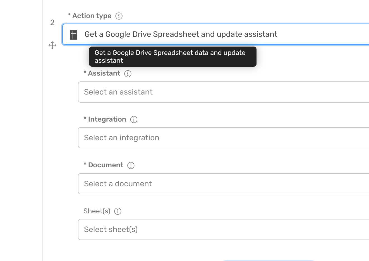Open the Select sheet(s) dropdown
The width and height of the screenshot is (369, 261).
(223, 229)
